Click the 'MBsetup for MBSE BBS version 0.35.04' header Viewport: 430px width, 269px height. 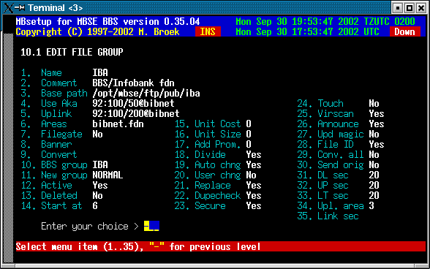click(x=107, y=21)
